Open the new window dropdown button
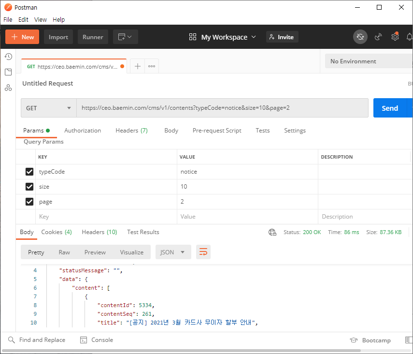Viewport: 413px width, 354px height. (126, 37)
